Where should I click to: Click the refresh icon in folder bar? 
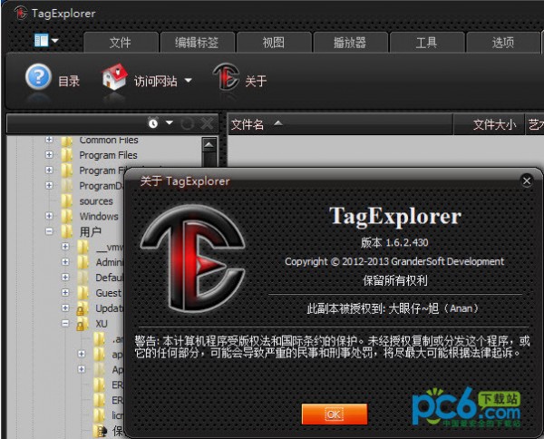188,123
